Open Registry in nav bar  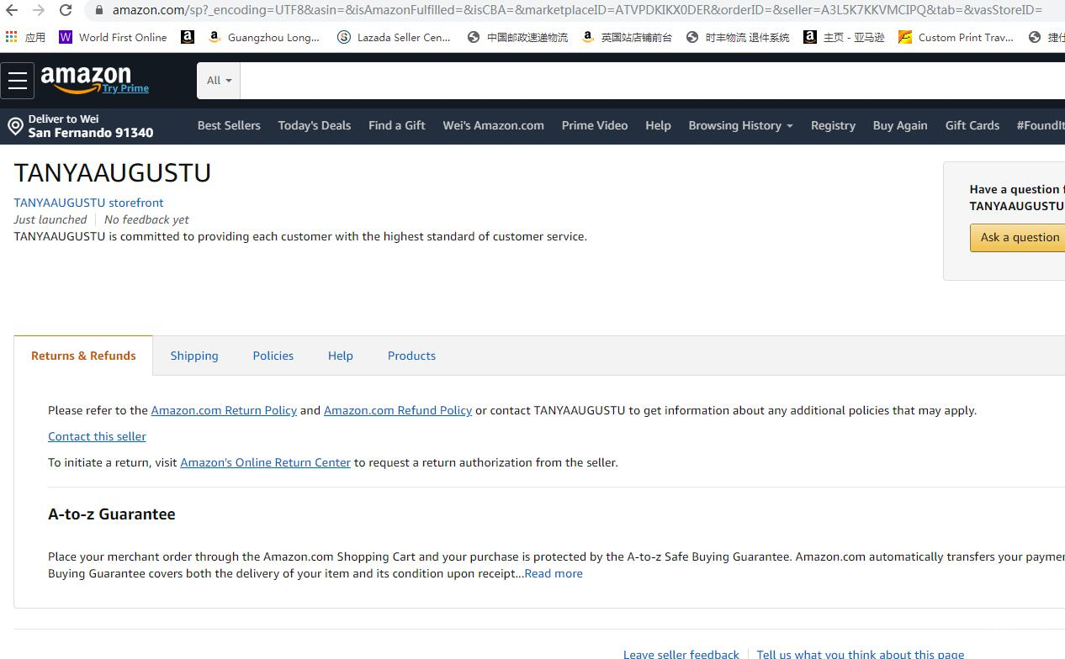(833, 125)
